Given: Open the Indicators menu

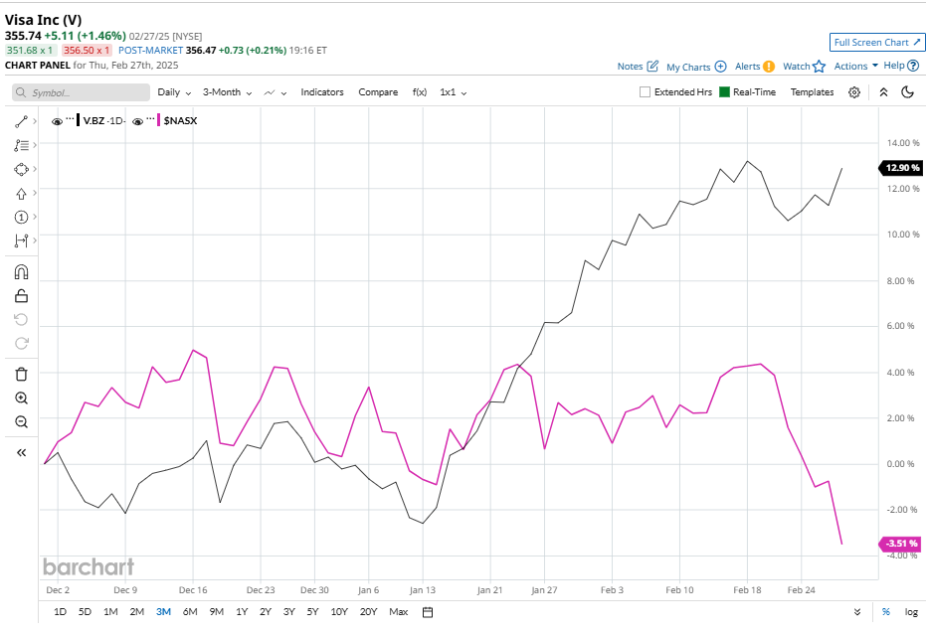Looking at the screenshot, I should coord(322,91).
